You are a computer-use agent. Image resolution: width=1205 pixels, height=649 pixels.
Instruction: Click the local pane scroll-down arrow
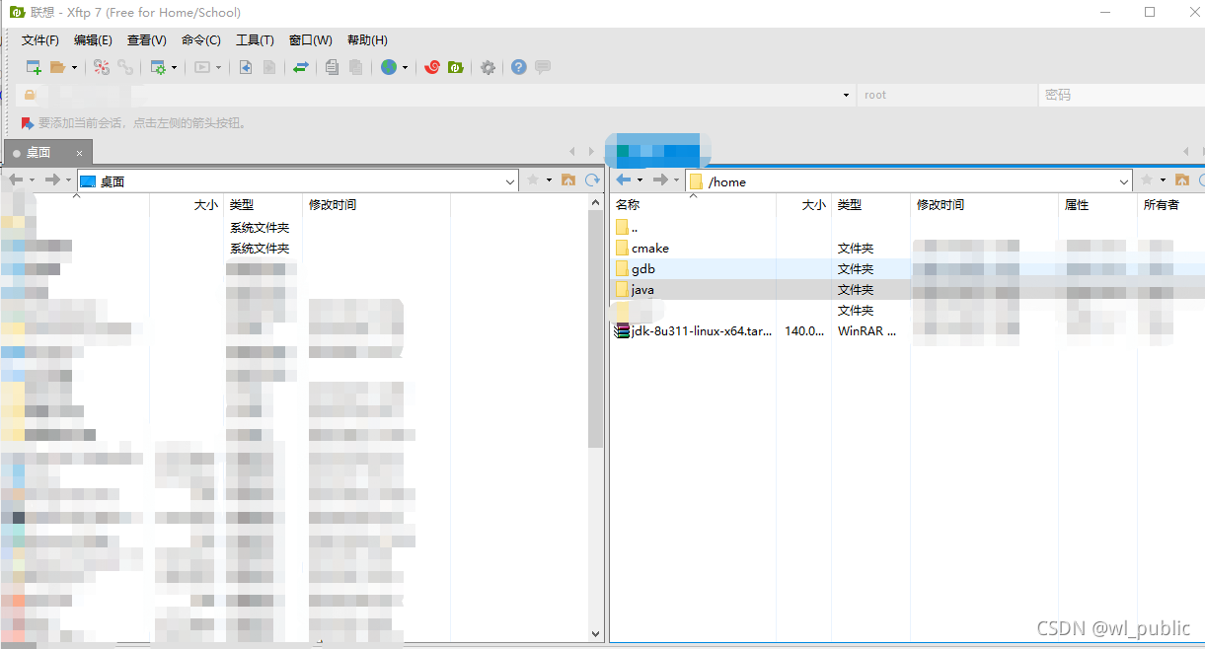pyautogui.click(x=595, y=633)
